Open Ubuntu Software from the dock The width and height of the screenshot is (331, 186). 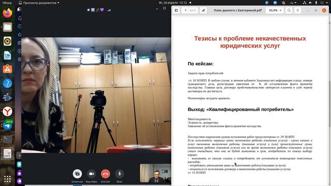pos(7,69)
